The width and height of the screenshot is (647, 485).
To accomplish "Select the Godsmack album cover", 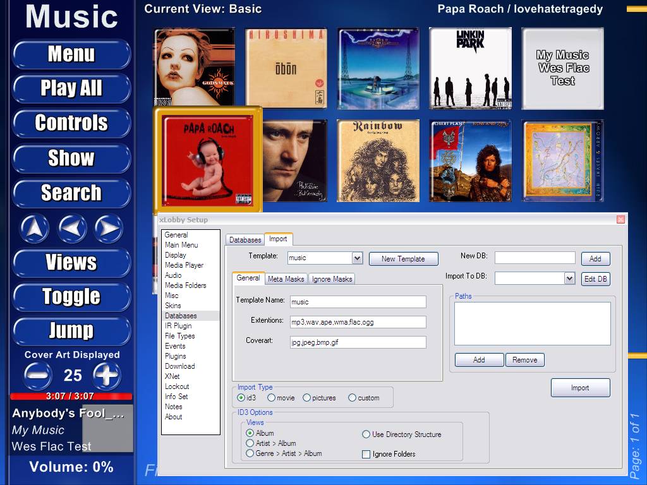I will click(195, 68).
